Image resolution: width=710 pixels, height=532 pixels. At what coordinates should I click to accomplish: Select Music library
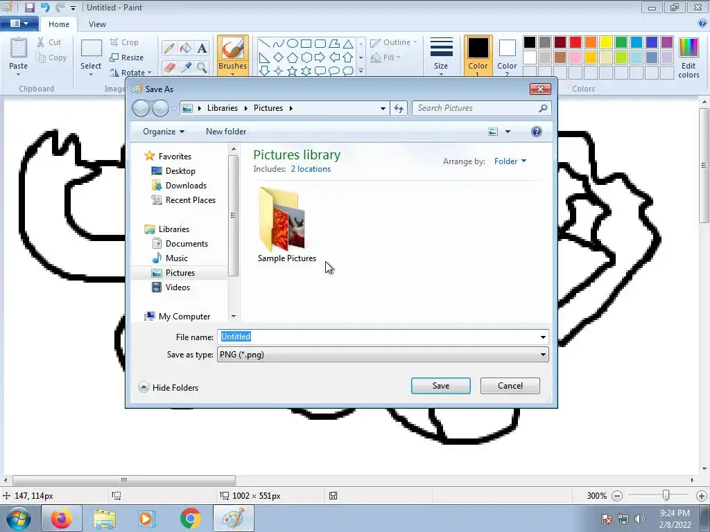tap(176, 258)
